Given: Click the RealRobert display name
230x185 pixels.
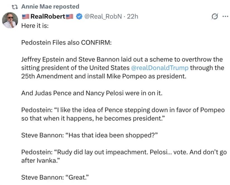Looking at the screenshot, I should coord(48,16).
